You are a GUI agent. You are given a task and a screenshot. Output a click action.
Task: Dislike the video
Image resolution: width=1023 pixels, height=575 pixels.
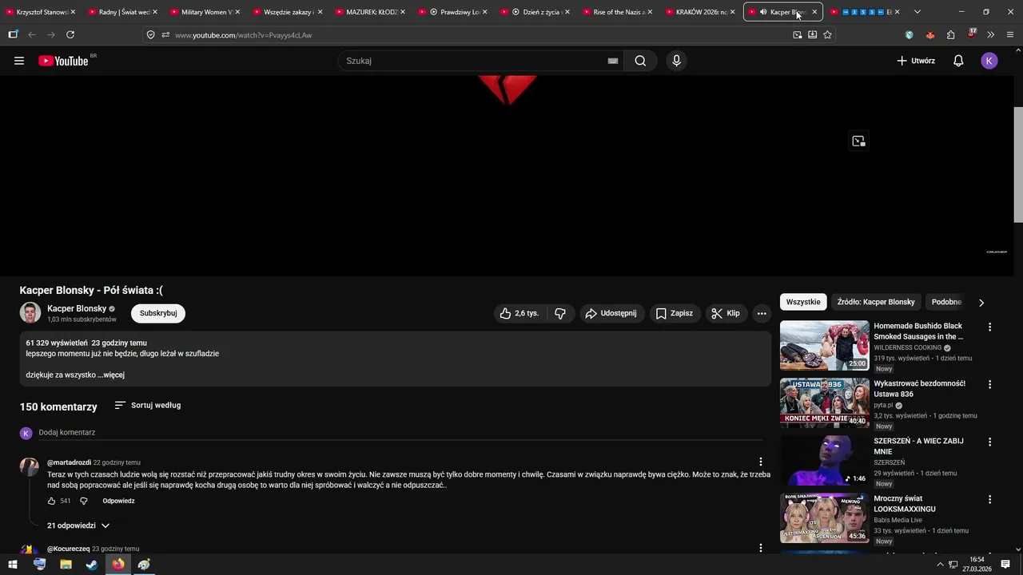[x=560, y=314]
